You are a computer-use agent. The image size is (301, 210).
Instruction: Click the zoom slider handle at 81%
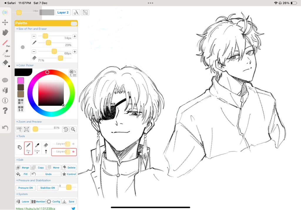pyautogui.click(x=35, y=129)
